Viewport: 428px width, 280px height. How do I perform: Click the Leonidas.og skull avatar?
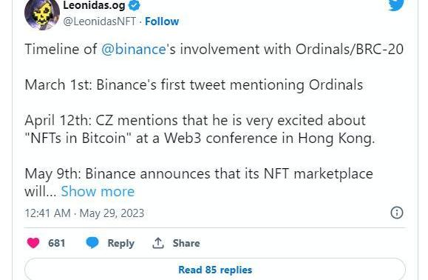coord(42,14)
